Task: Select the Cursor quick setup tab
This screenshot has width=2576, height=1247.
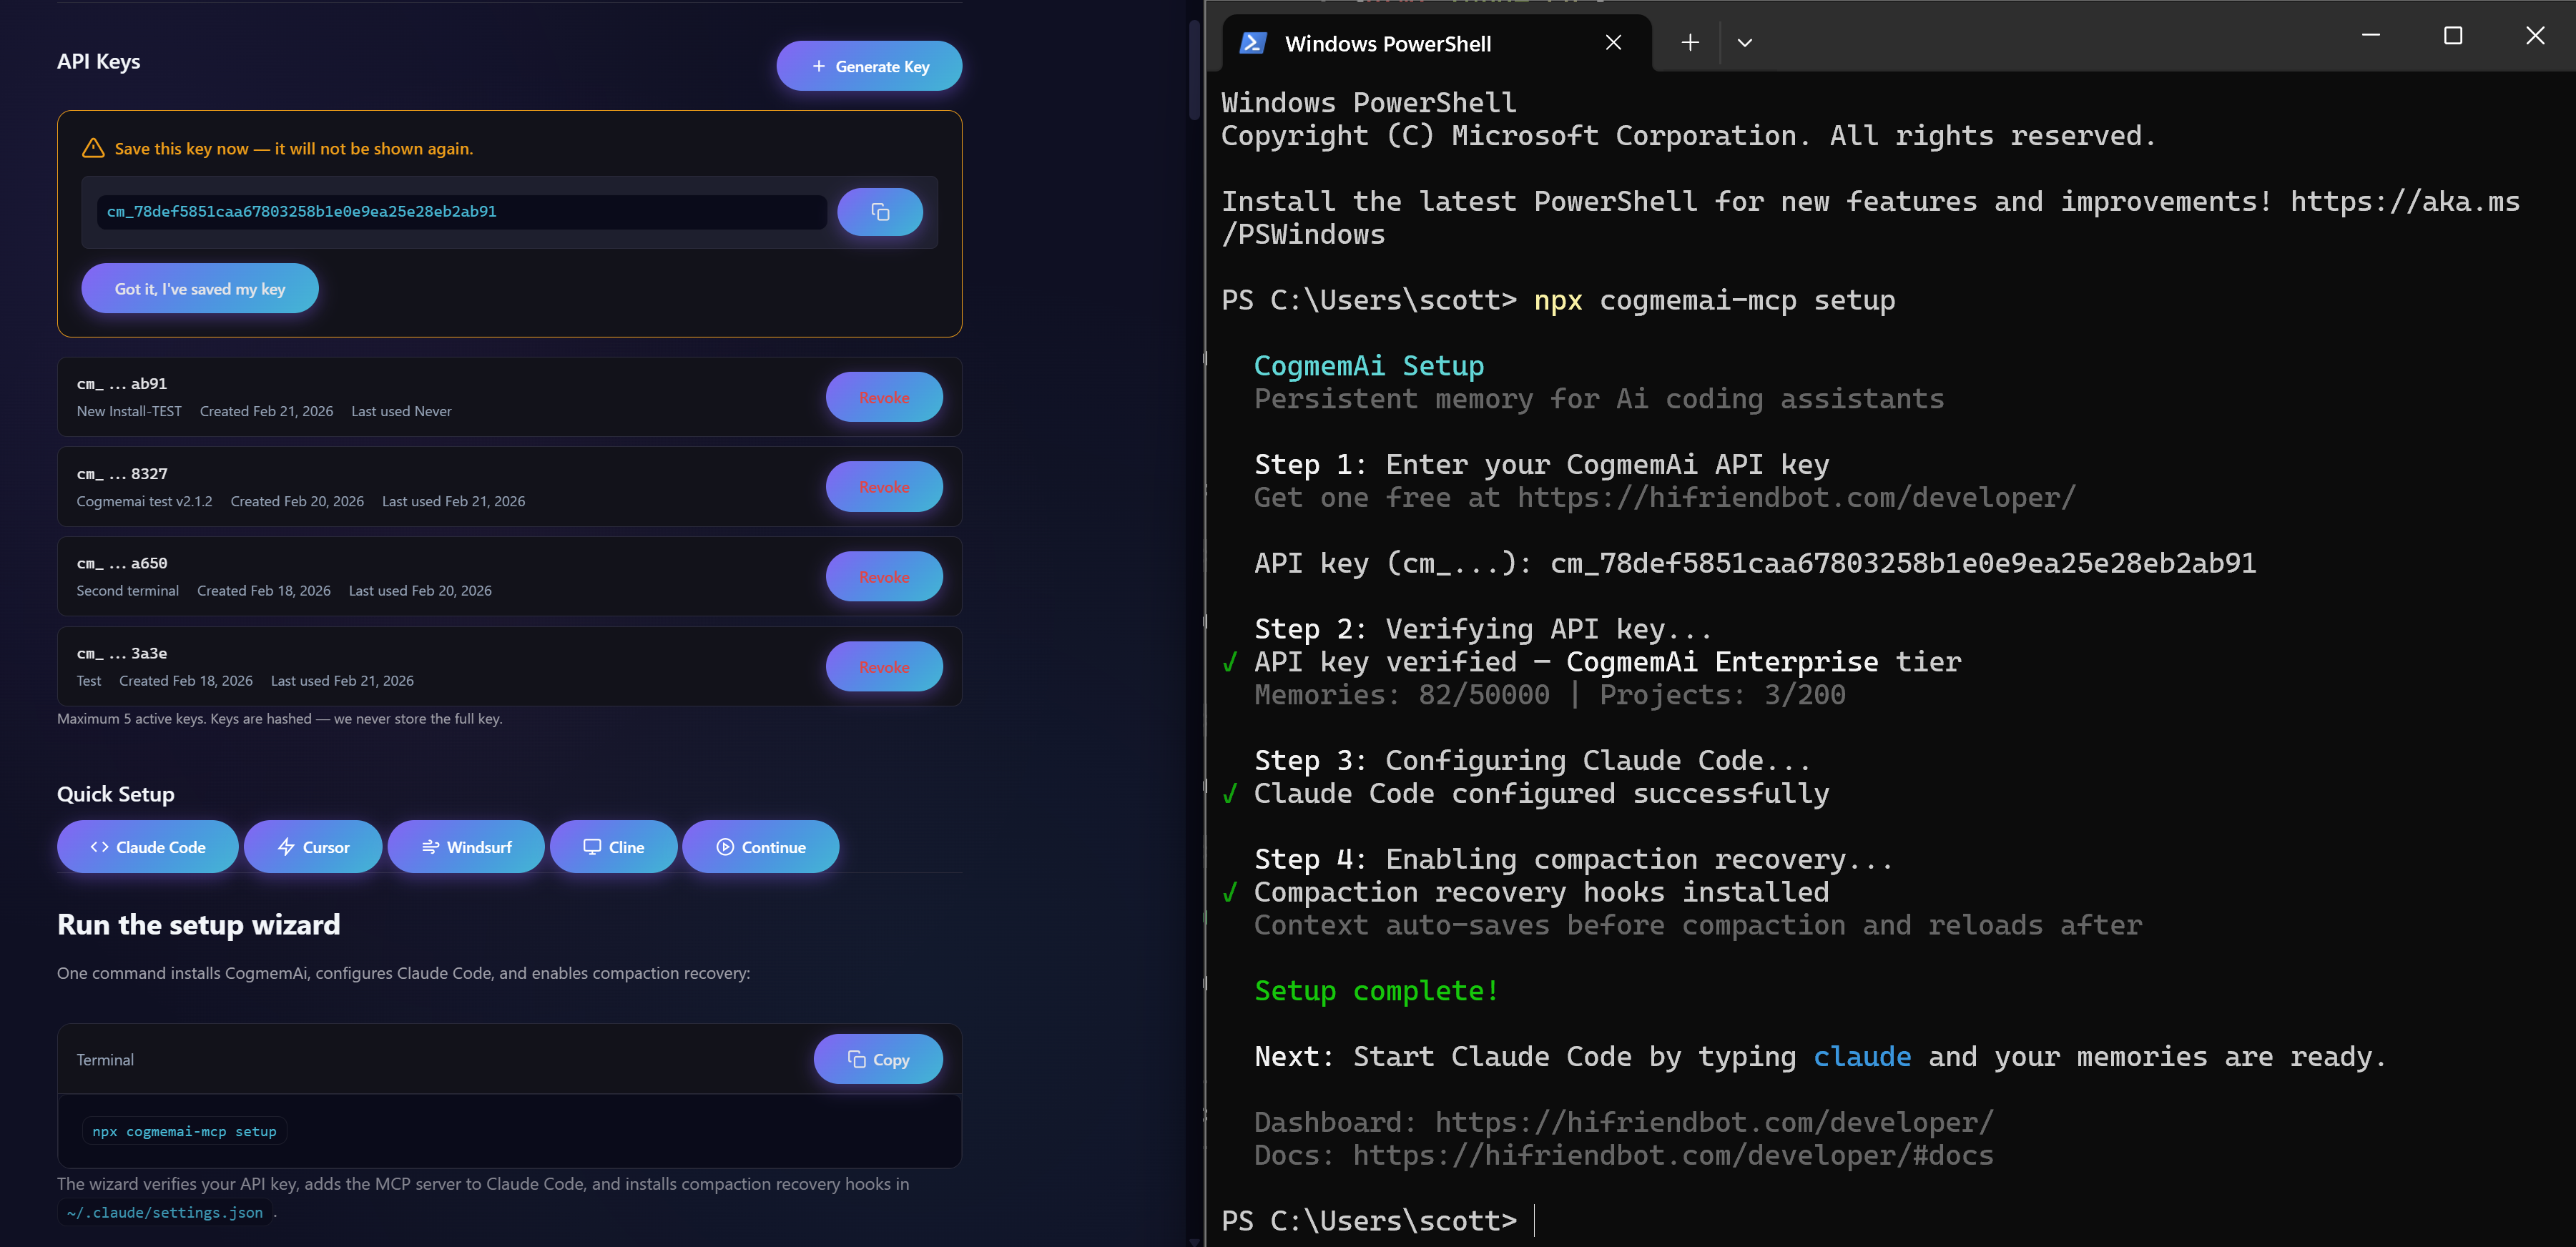Action: coord(313,847)
